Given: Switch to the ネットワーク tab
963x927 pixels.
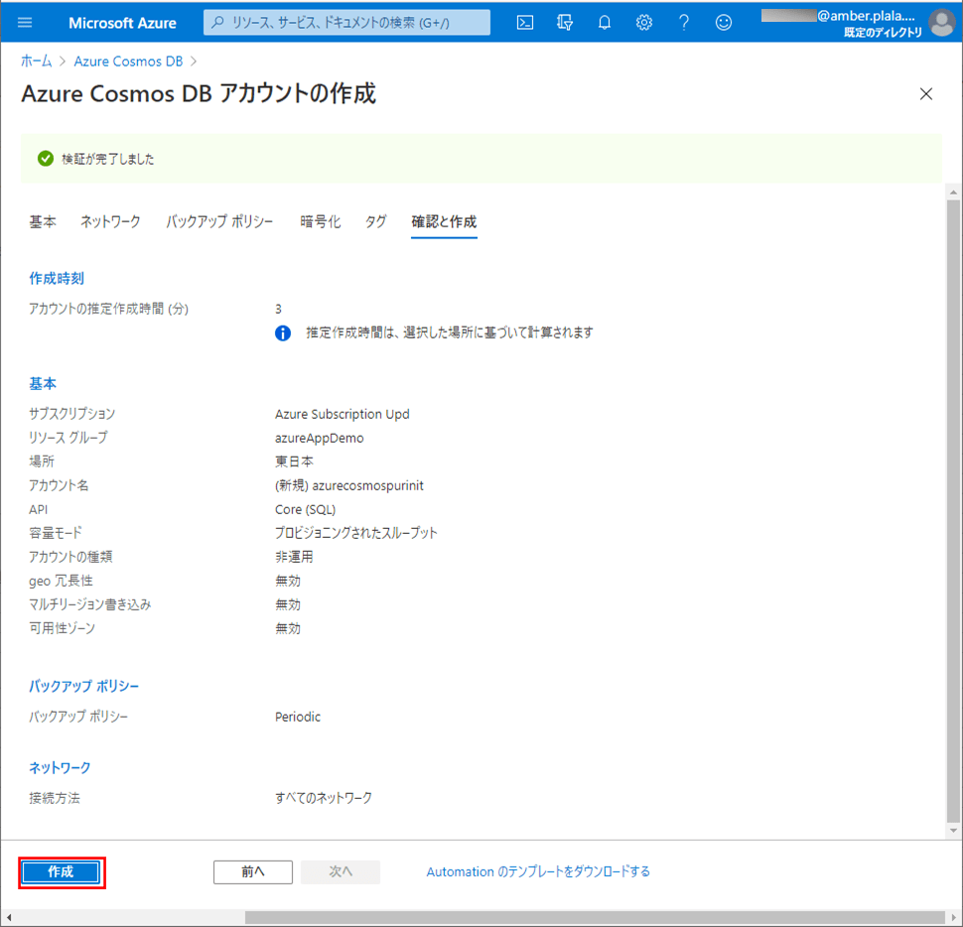Looking at the screenshot, I should click(x=110, y=221).
